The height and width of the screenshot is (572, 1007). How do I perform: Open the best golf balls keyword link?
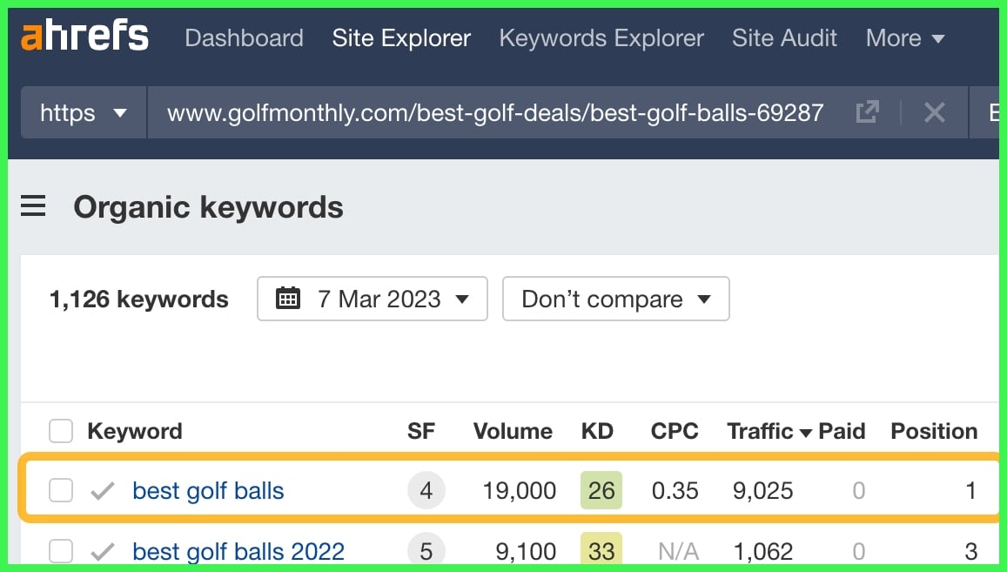click(x=207, y=490)
